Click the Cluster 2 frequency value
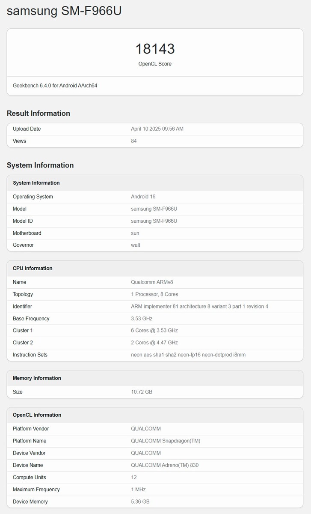 [x=154, y=343]
